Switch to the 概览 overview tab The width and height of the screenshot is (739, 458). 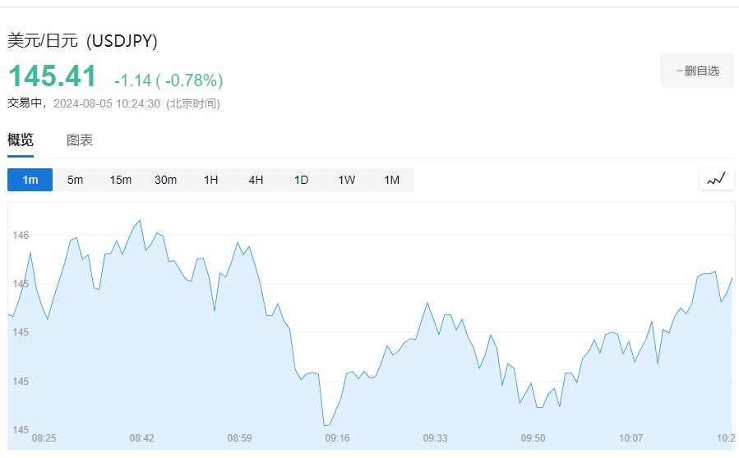(x=21, y=140)
